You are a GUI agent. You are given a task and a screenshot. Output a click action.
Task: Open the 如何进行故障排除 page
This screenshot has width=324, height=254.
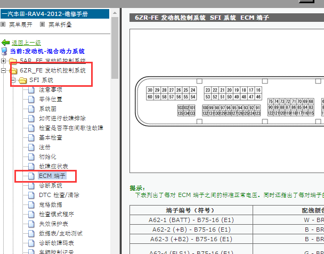[x=62, y=118]
